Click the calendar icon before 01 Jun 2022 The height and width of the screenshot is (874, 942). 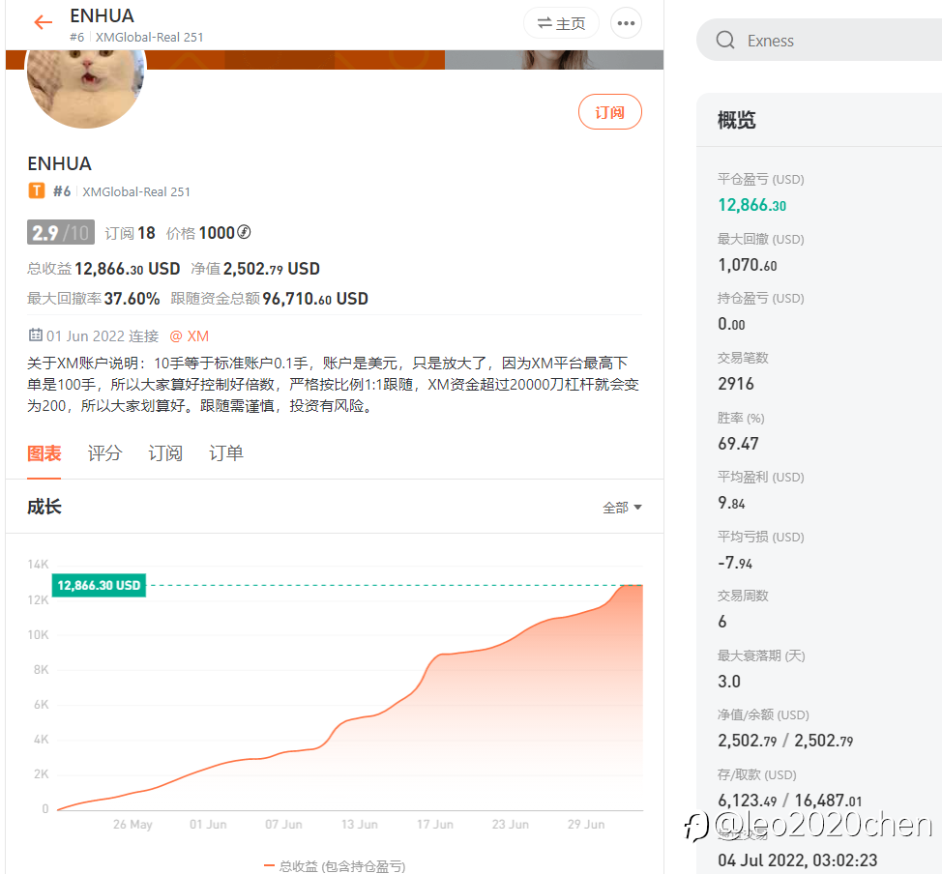pos(36,335)
